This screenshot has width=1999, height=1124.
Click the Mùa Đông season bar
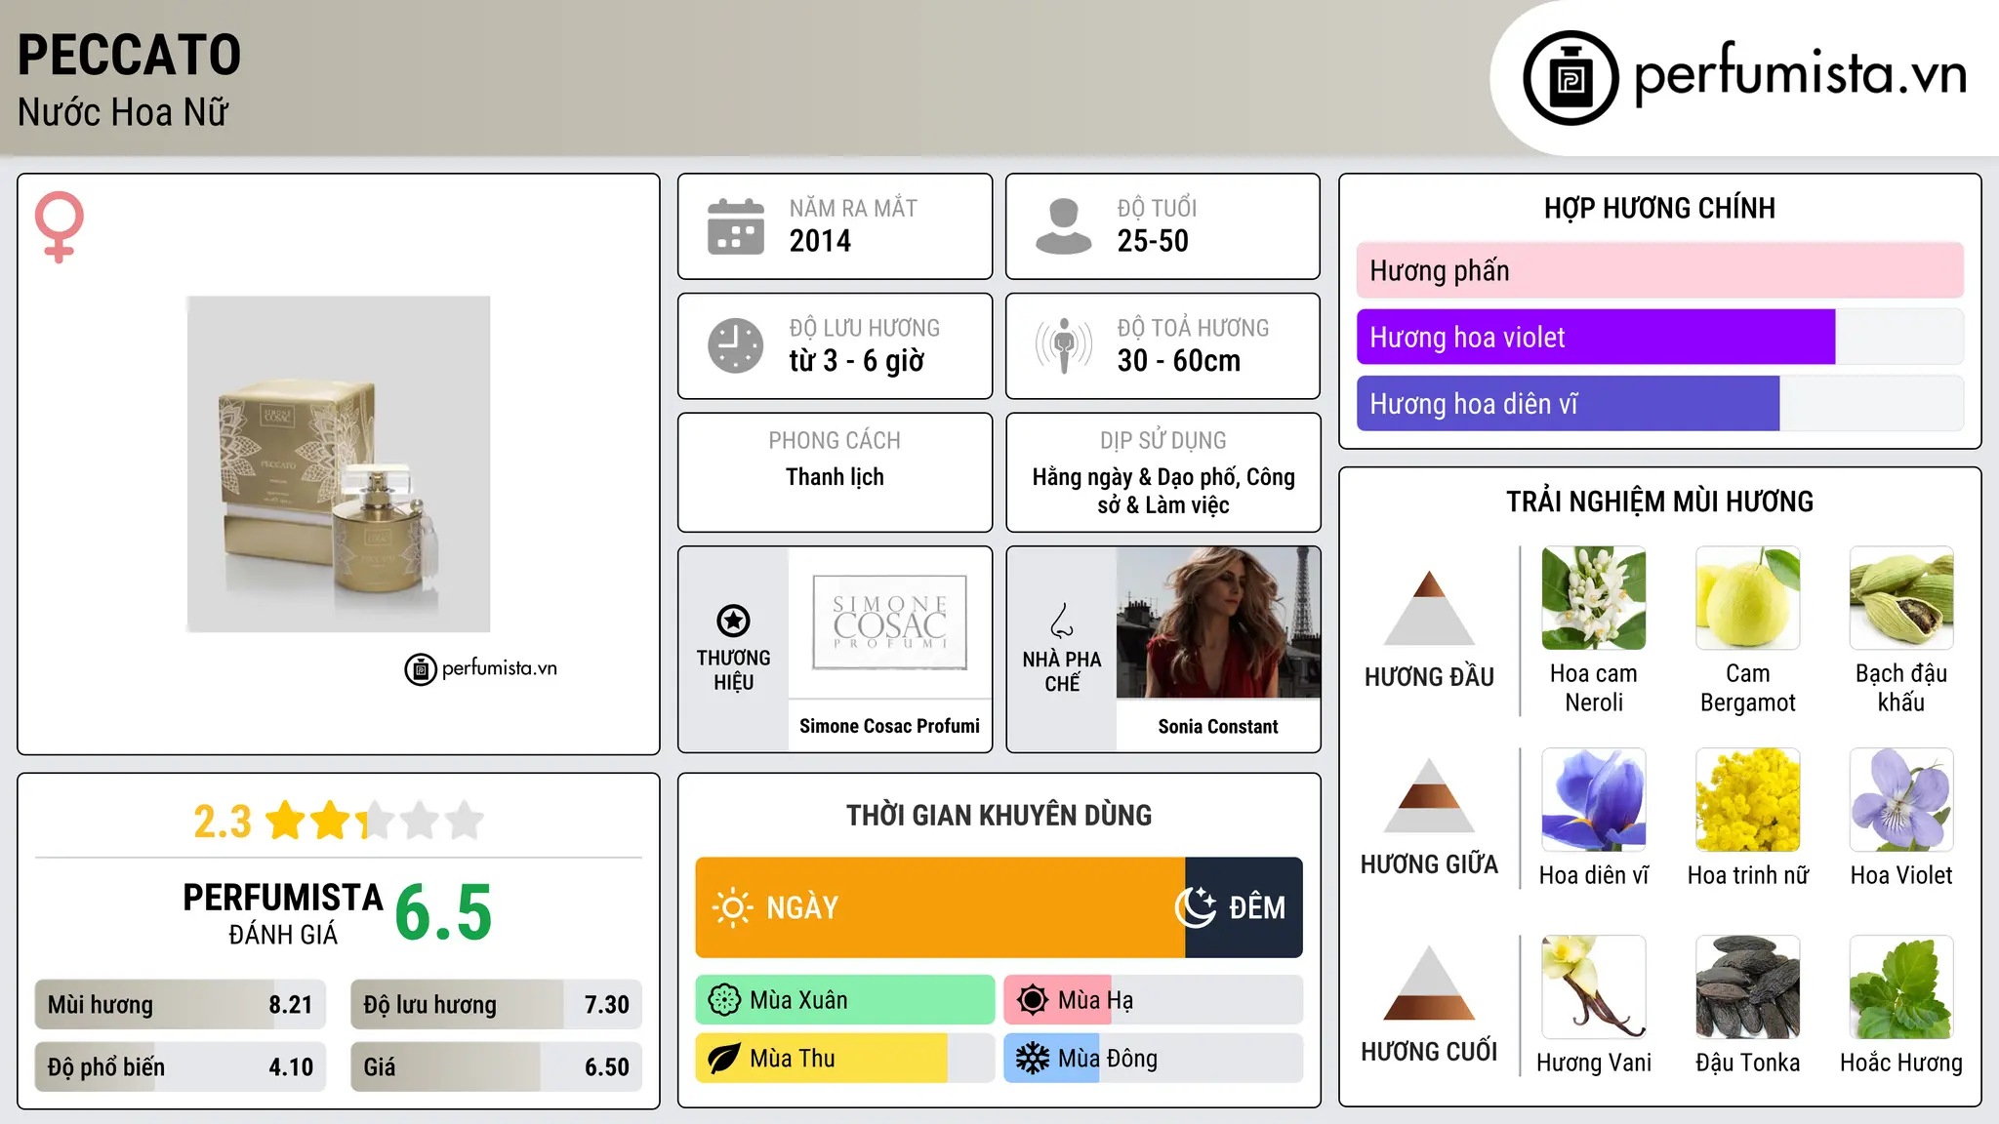1154,1059
